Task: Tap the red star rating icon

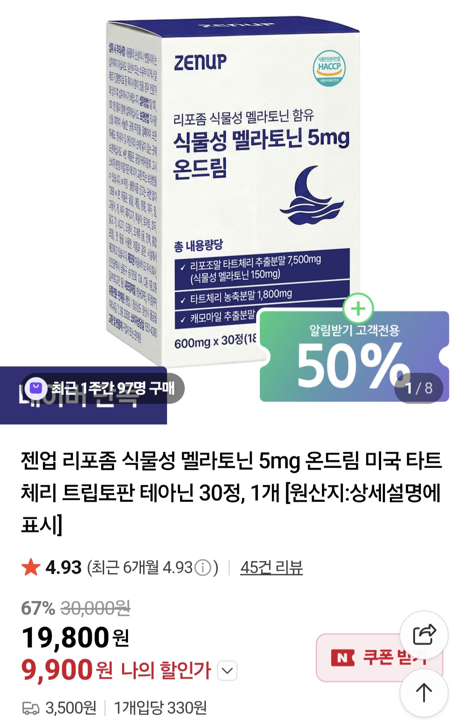Action: click(x=31, y=567)
